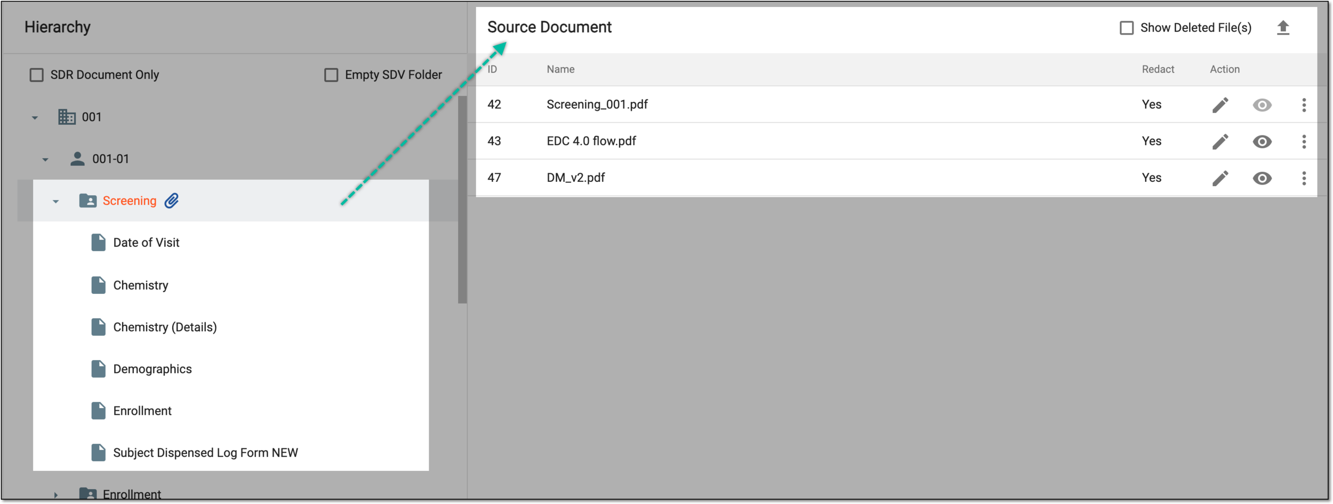Open kebab menu for EDC 4.0 flow.pdf
The image size is (1333, 504).
coord(1304,142)
